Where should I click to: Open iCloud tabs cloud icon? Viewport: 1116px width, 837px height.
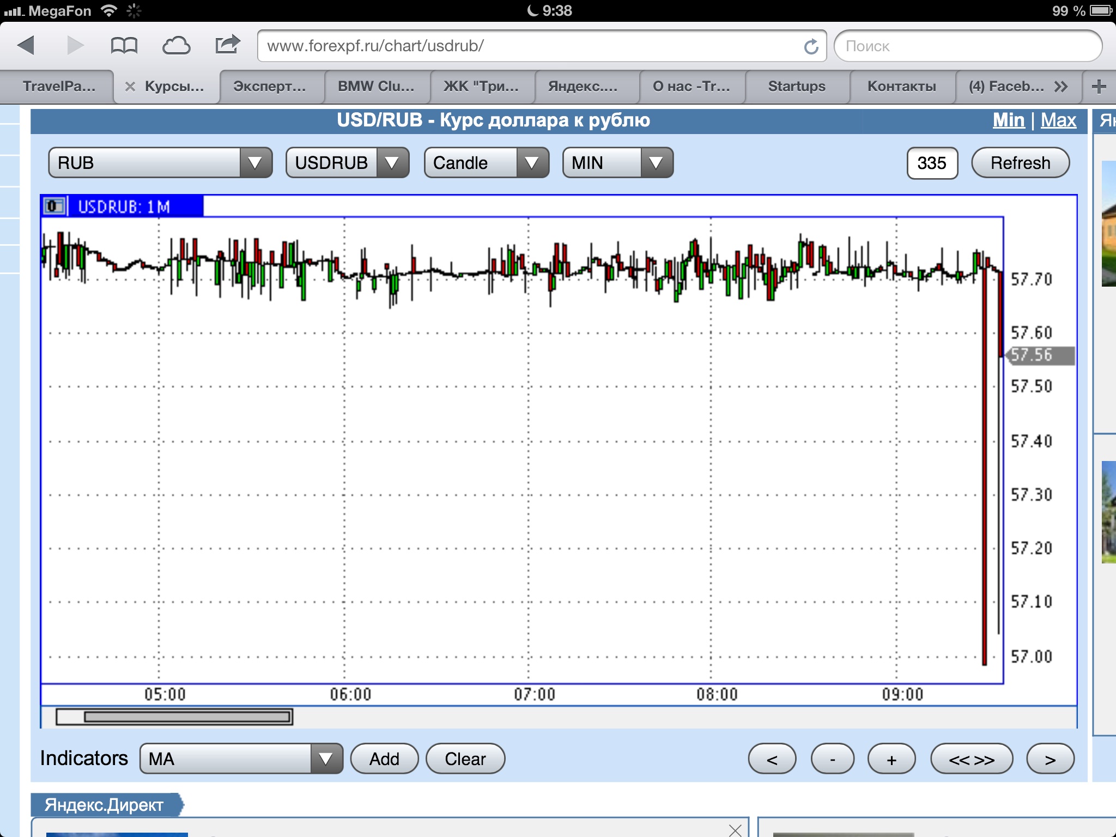(x=177, y=46)
